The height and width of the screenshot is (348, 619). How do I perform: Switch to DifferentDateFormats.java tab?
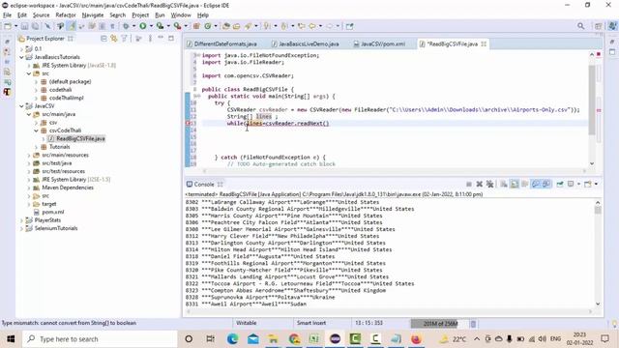click(225, 43)
